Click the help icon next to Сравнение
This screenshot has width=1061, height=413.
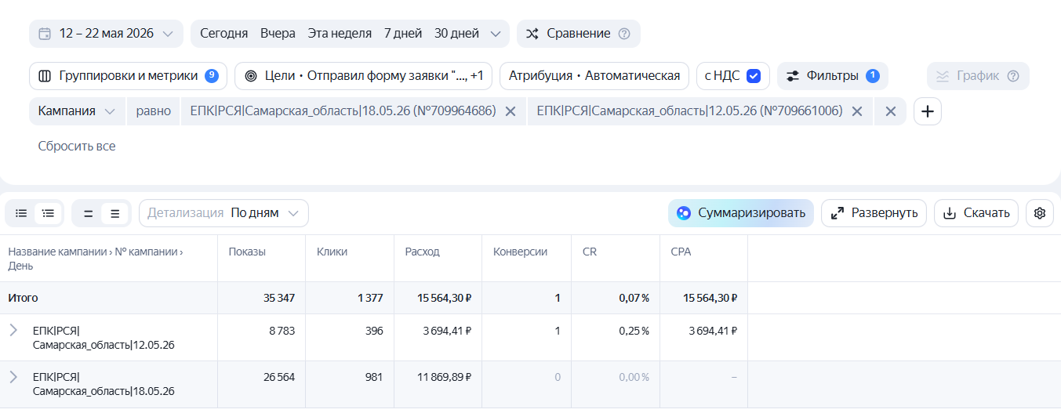point(624,34)
